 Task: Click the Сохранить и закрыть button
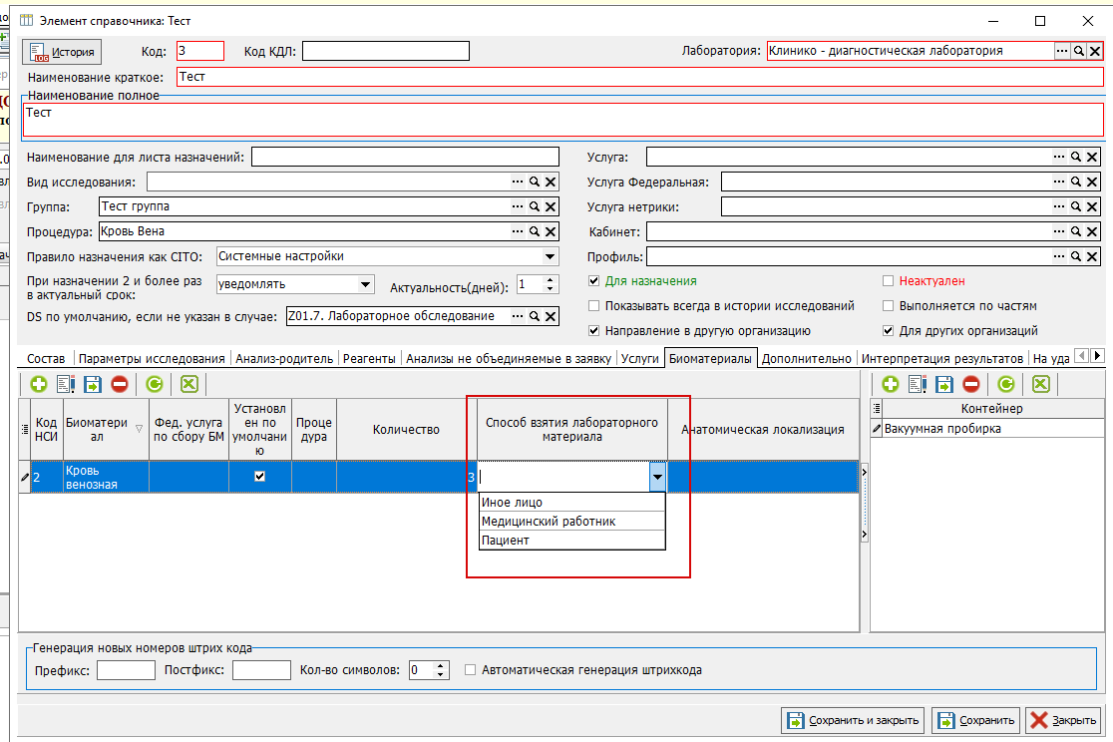854,720
